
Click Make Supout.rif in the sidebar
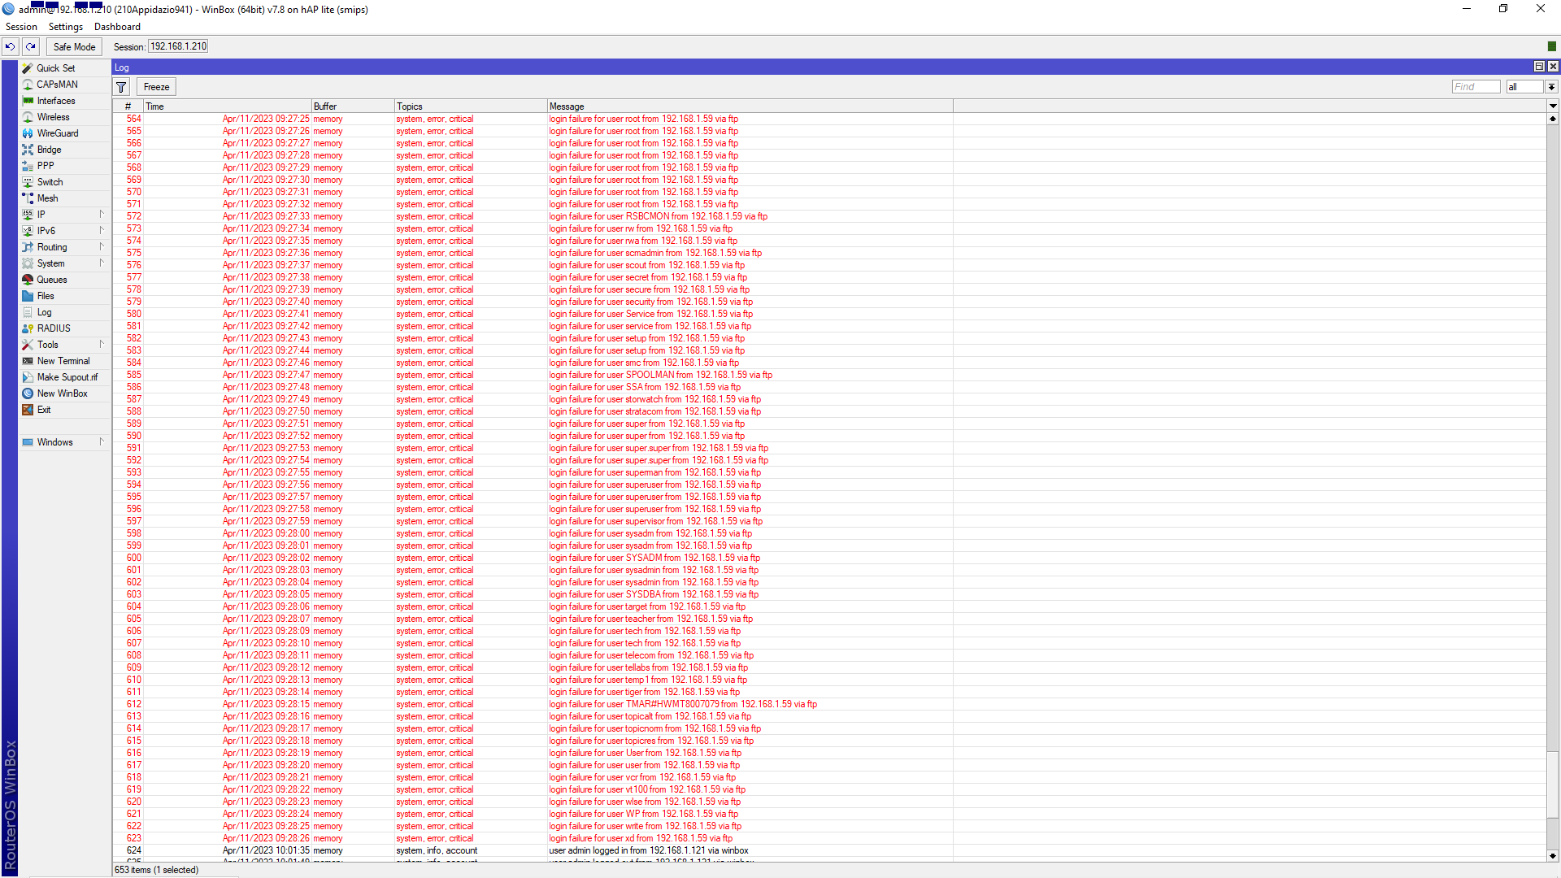pyautogui.click(x=67, y=376)
